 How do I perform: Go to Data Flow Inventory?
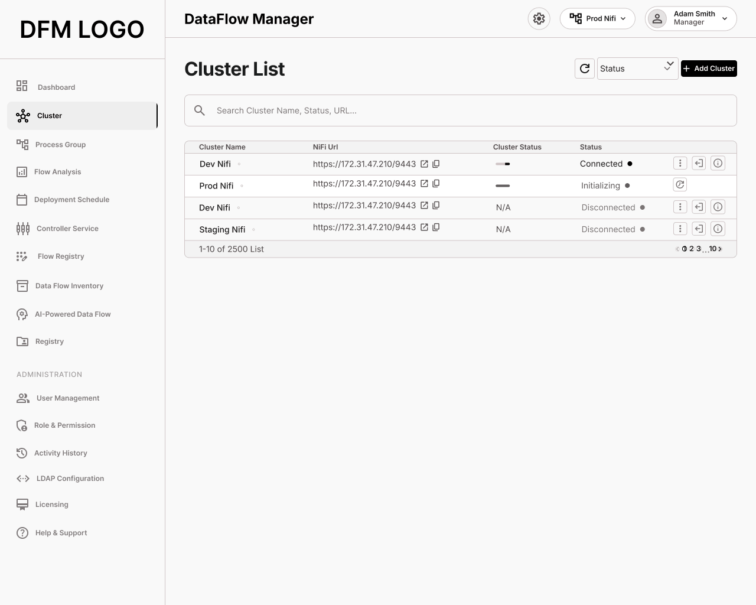click(60, 286)
